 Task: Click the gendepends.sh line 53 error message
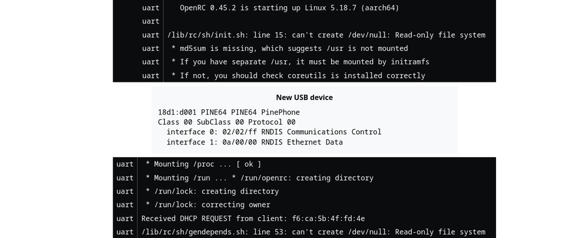[x=313, y=232]
